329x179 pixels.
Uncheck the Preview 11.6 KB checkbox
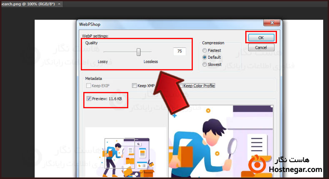pyautogui.click(x=89, y=99)
